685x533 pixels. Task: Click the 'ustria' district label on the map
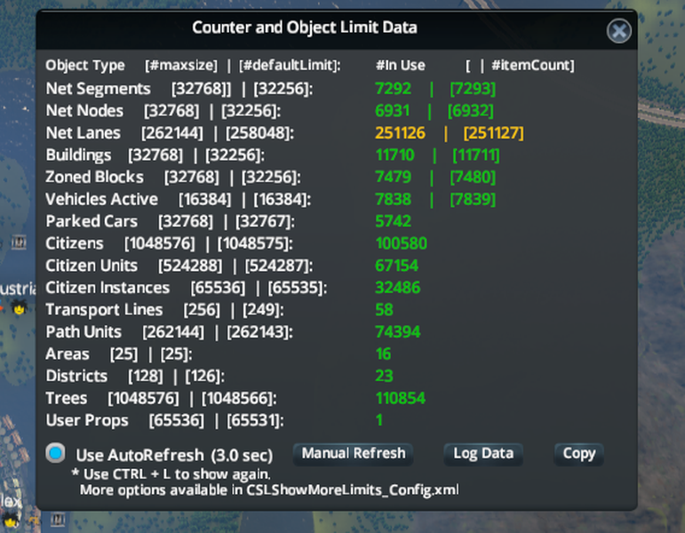(x=17, y=289)
